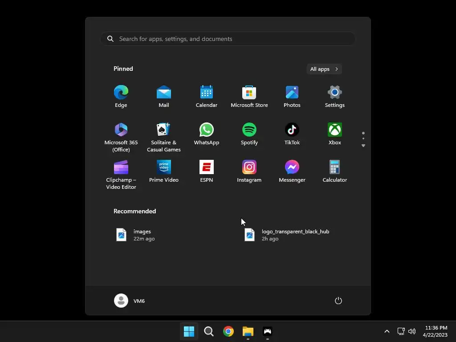Open the clock showing 11:36 PM
456x342 pixels.
tap(436, 331)
